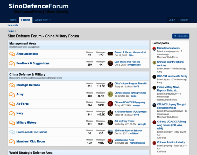Click the Air Force forum bubble icon
197x155 pixels.
point(12,104)
